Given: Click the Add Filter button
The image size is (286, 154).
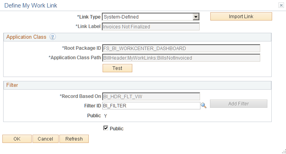Looking at the screenshot, I should pyautogui.click(x=238, y=103).
